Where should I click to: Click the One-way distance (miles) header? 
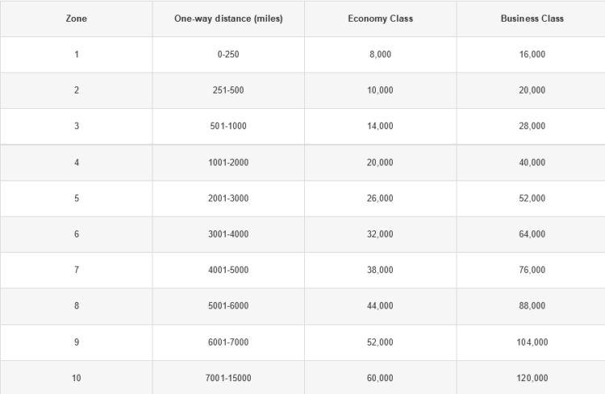(228, 19)
